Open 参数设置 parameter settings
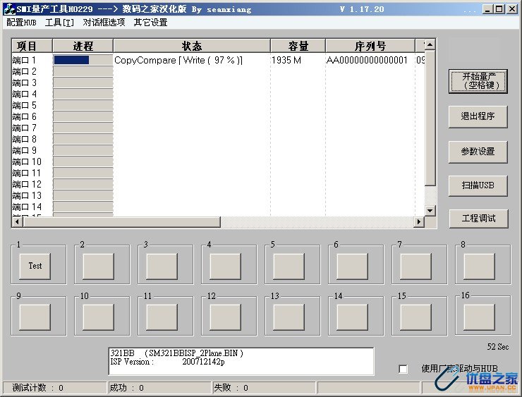This screenshot has width=522, height=397. 478,151
